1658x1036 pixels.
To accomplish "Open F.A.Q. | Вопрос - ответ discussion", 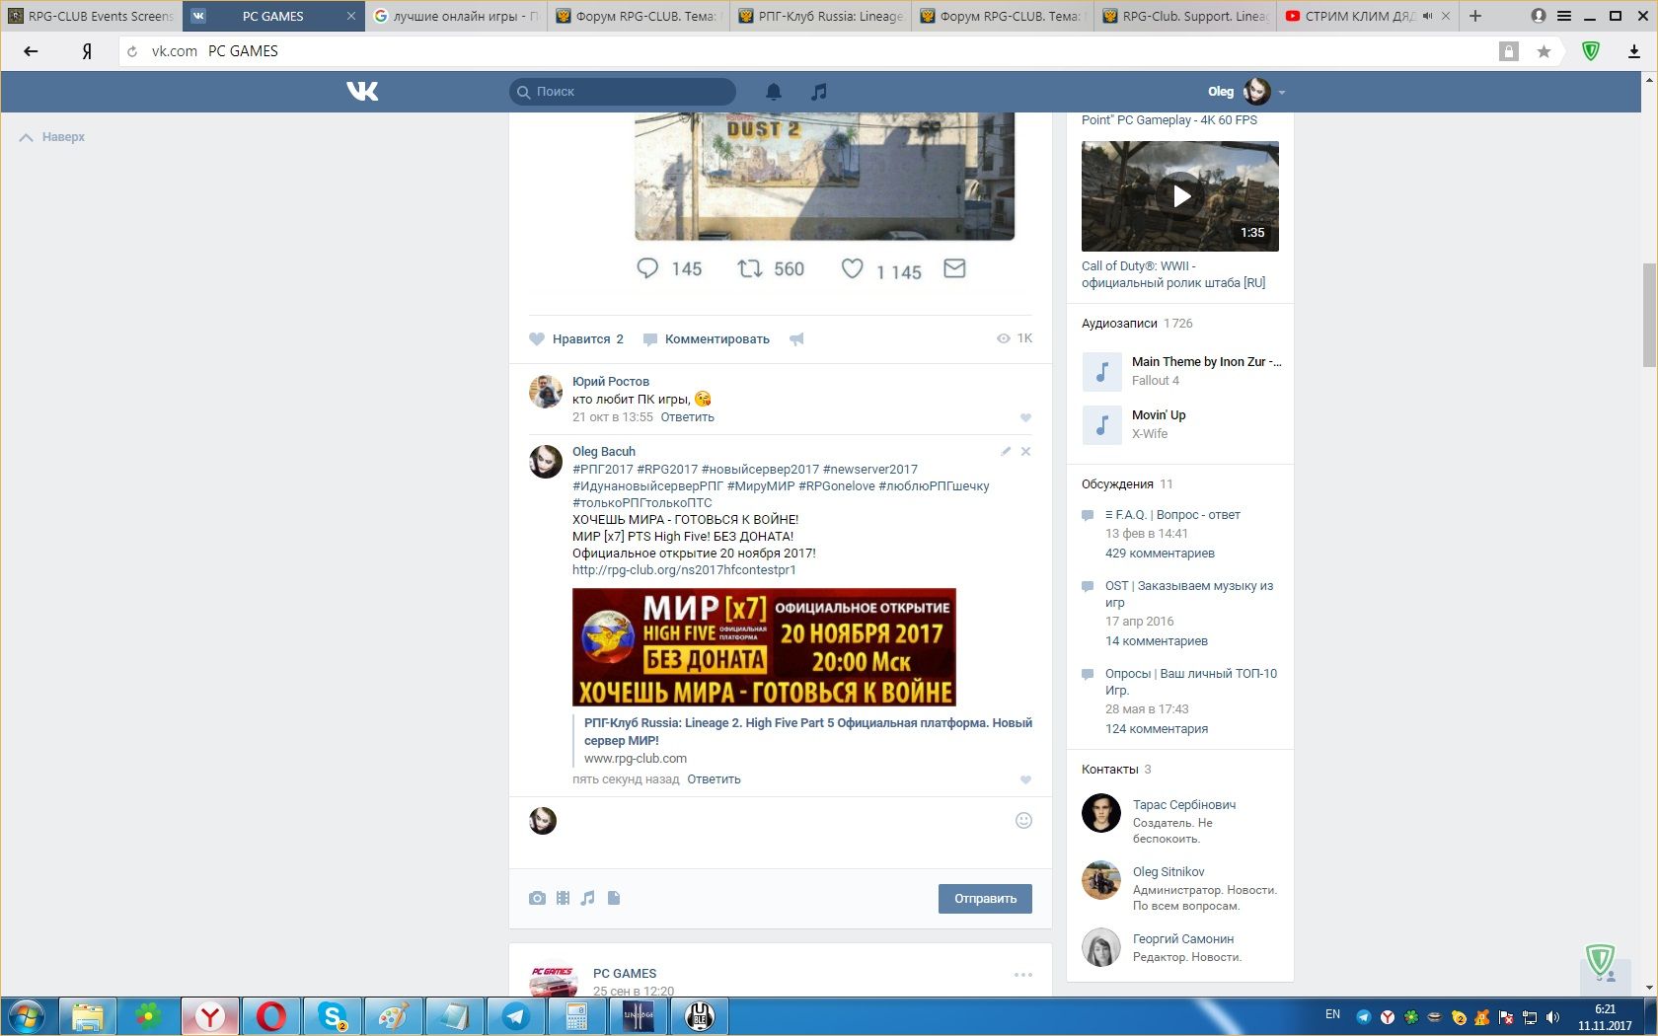I will (1172, 515).
